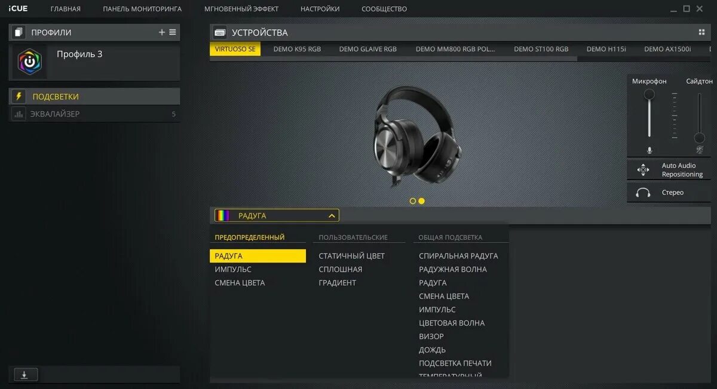Click the Stereo headphone icon
Image resolution: width=717 pixels, height=389 pixels.
click(x=643, y=193)
